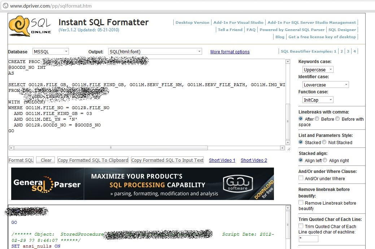Screen dimensions: 375x249
Task: Open Function case InitCap dropdown
Action: click(318, 100)
